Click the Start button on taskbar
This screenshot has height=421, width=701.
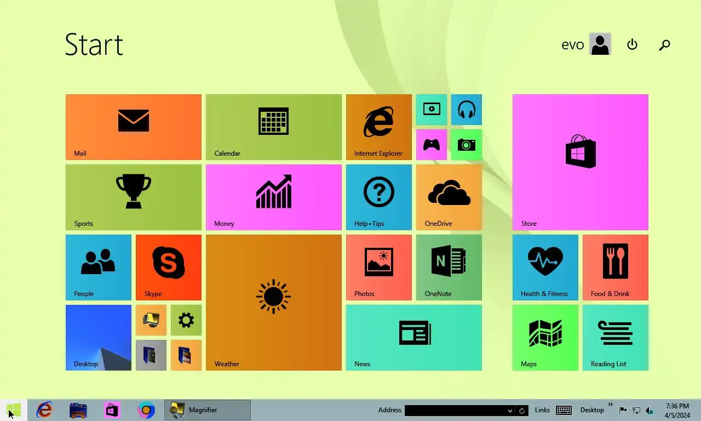(x=14, y=410)
